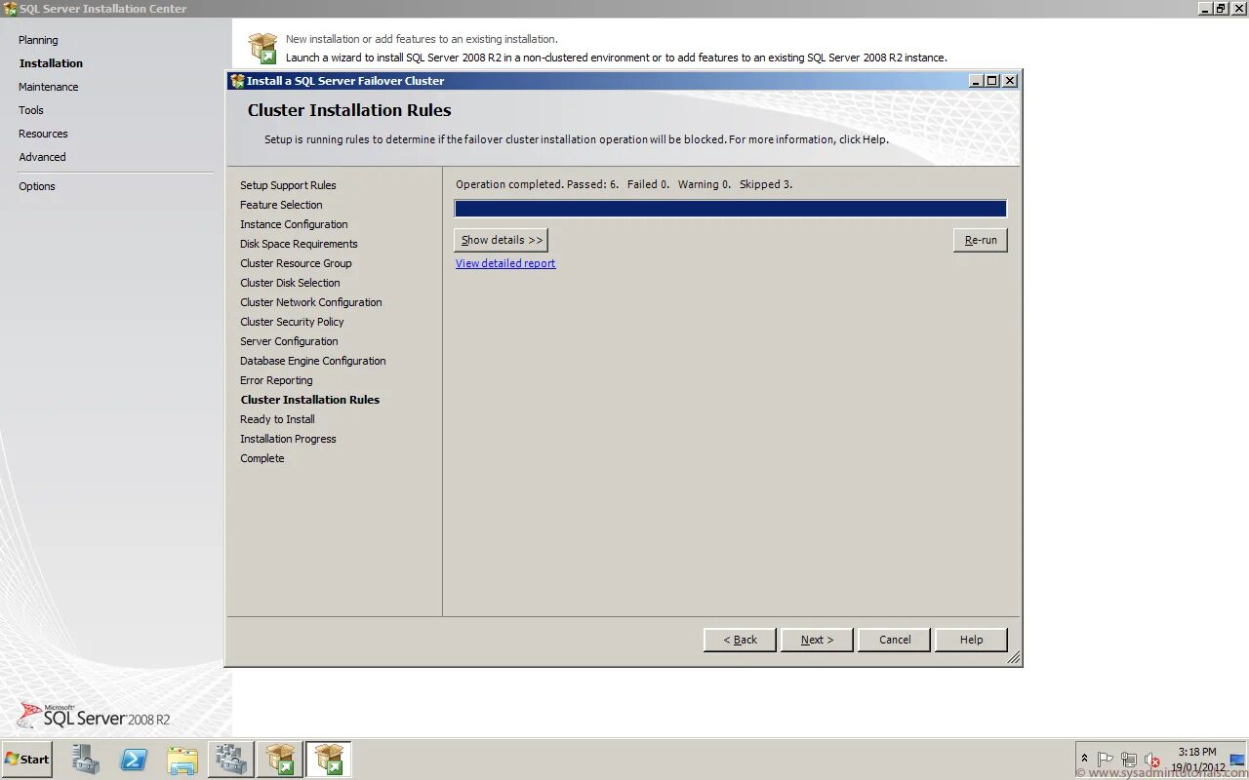Viewport: 1249px width, 780px height.
Task: Select Installation in Installation Center sidebar
Action: (51, 63)
